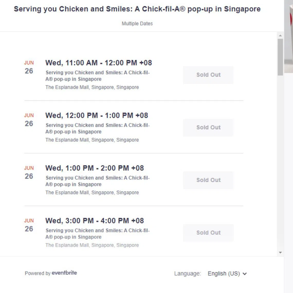The width and height of the screenshot is (293, 293).
Task: Click the event list scrollbar thumb
Action: tap(280, 57)
